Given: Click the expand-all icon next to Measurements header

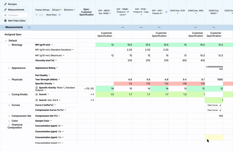Looking at the screenshot, I should (29, 28).
